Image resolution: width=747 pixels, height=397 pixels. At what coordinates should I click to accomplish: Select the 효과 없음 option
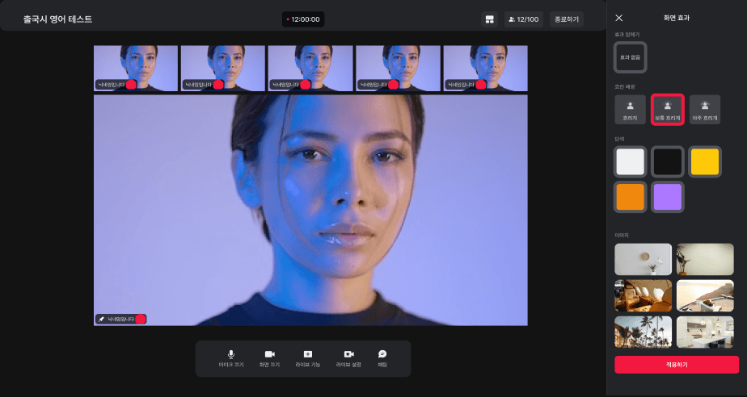pos(630,58)
